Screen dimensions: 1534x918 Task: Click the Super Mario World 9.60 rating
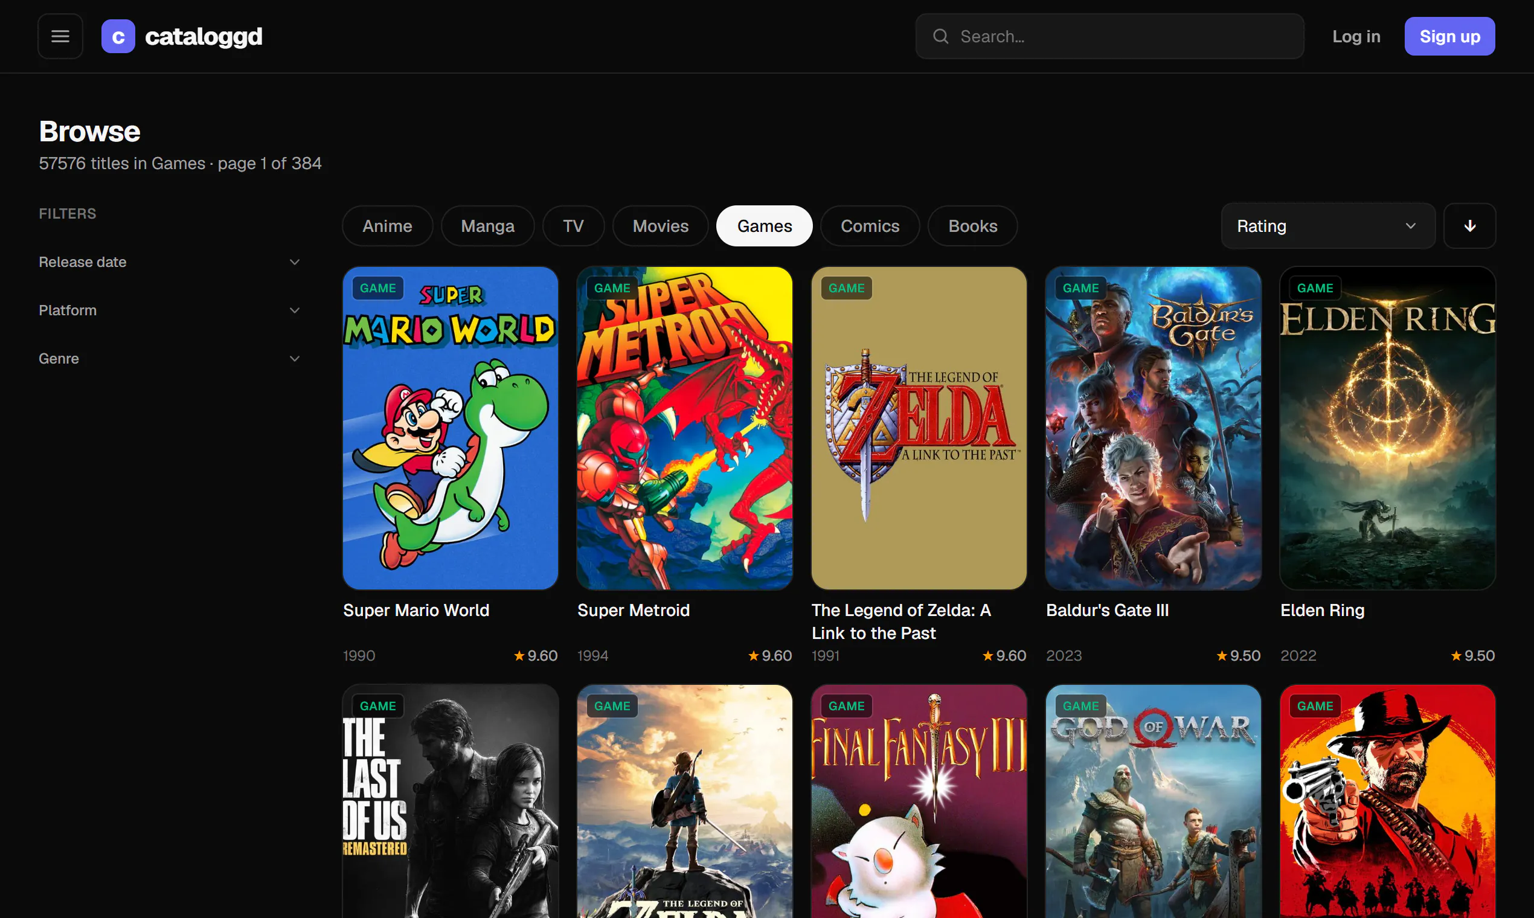[x=536, y=656]
